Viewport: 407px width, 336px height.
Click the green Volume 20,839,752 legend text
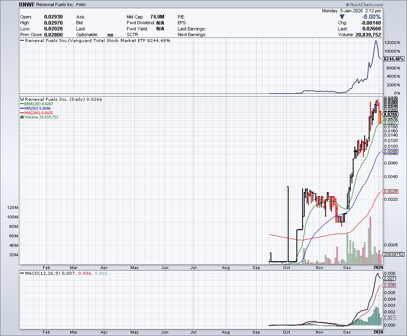pos(41,117)
